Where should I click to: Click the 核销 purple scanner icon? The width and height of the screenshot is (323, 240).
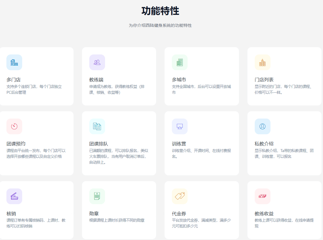tap(14, 196)
